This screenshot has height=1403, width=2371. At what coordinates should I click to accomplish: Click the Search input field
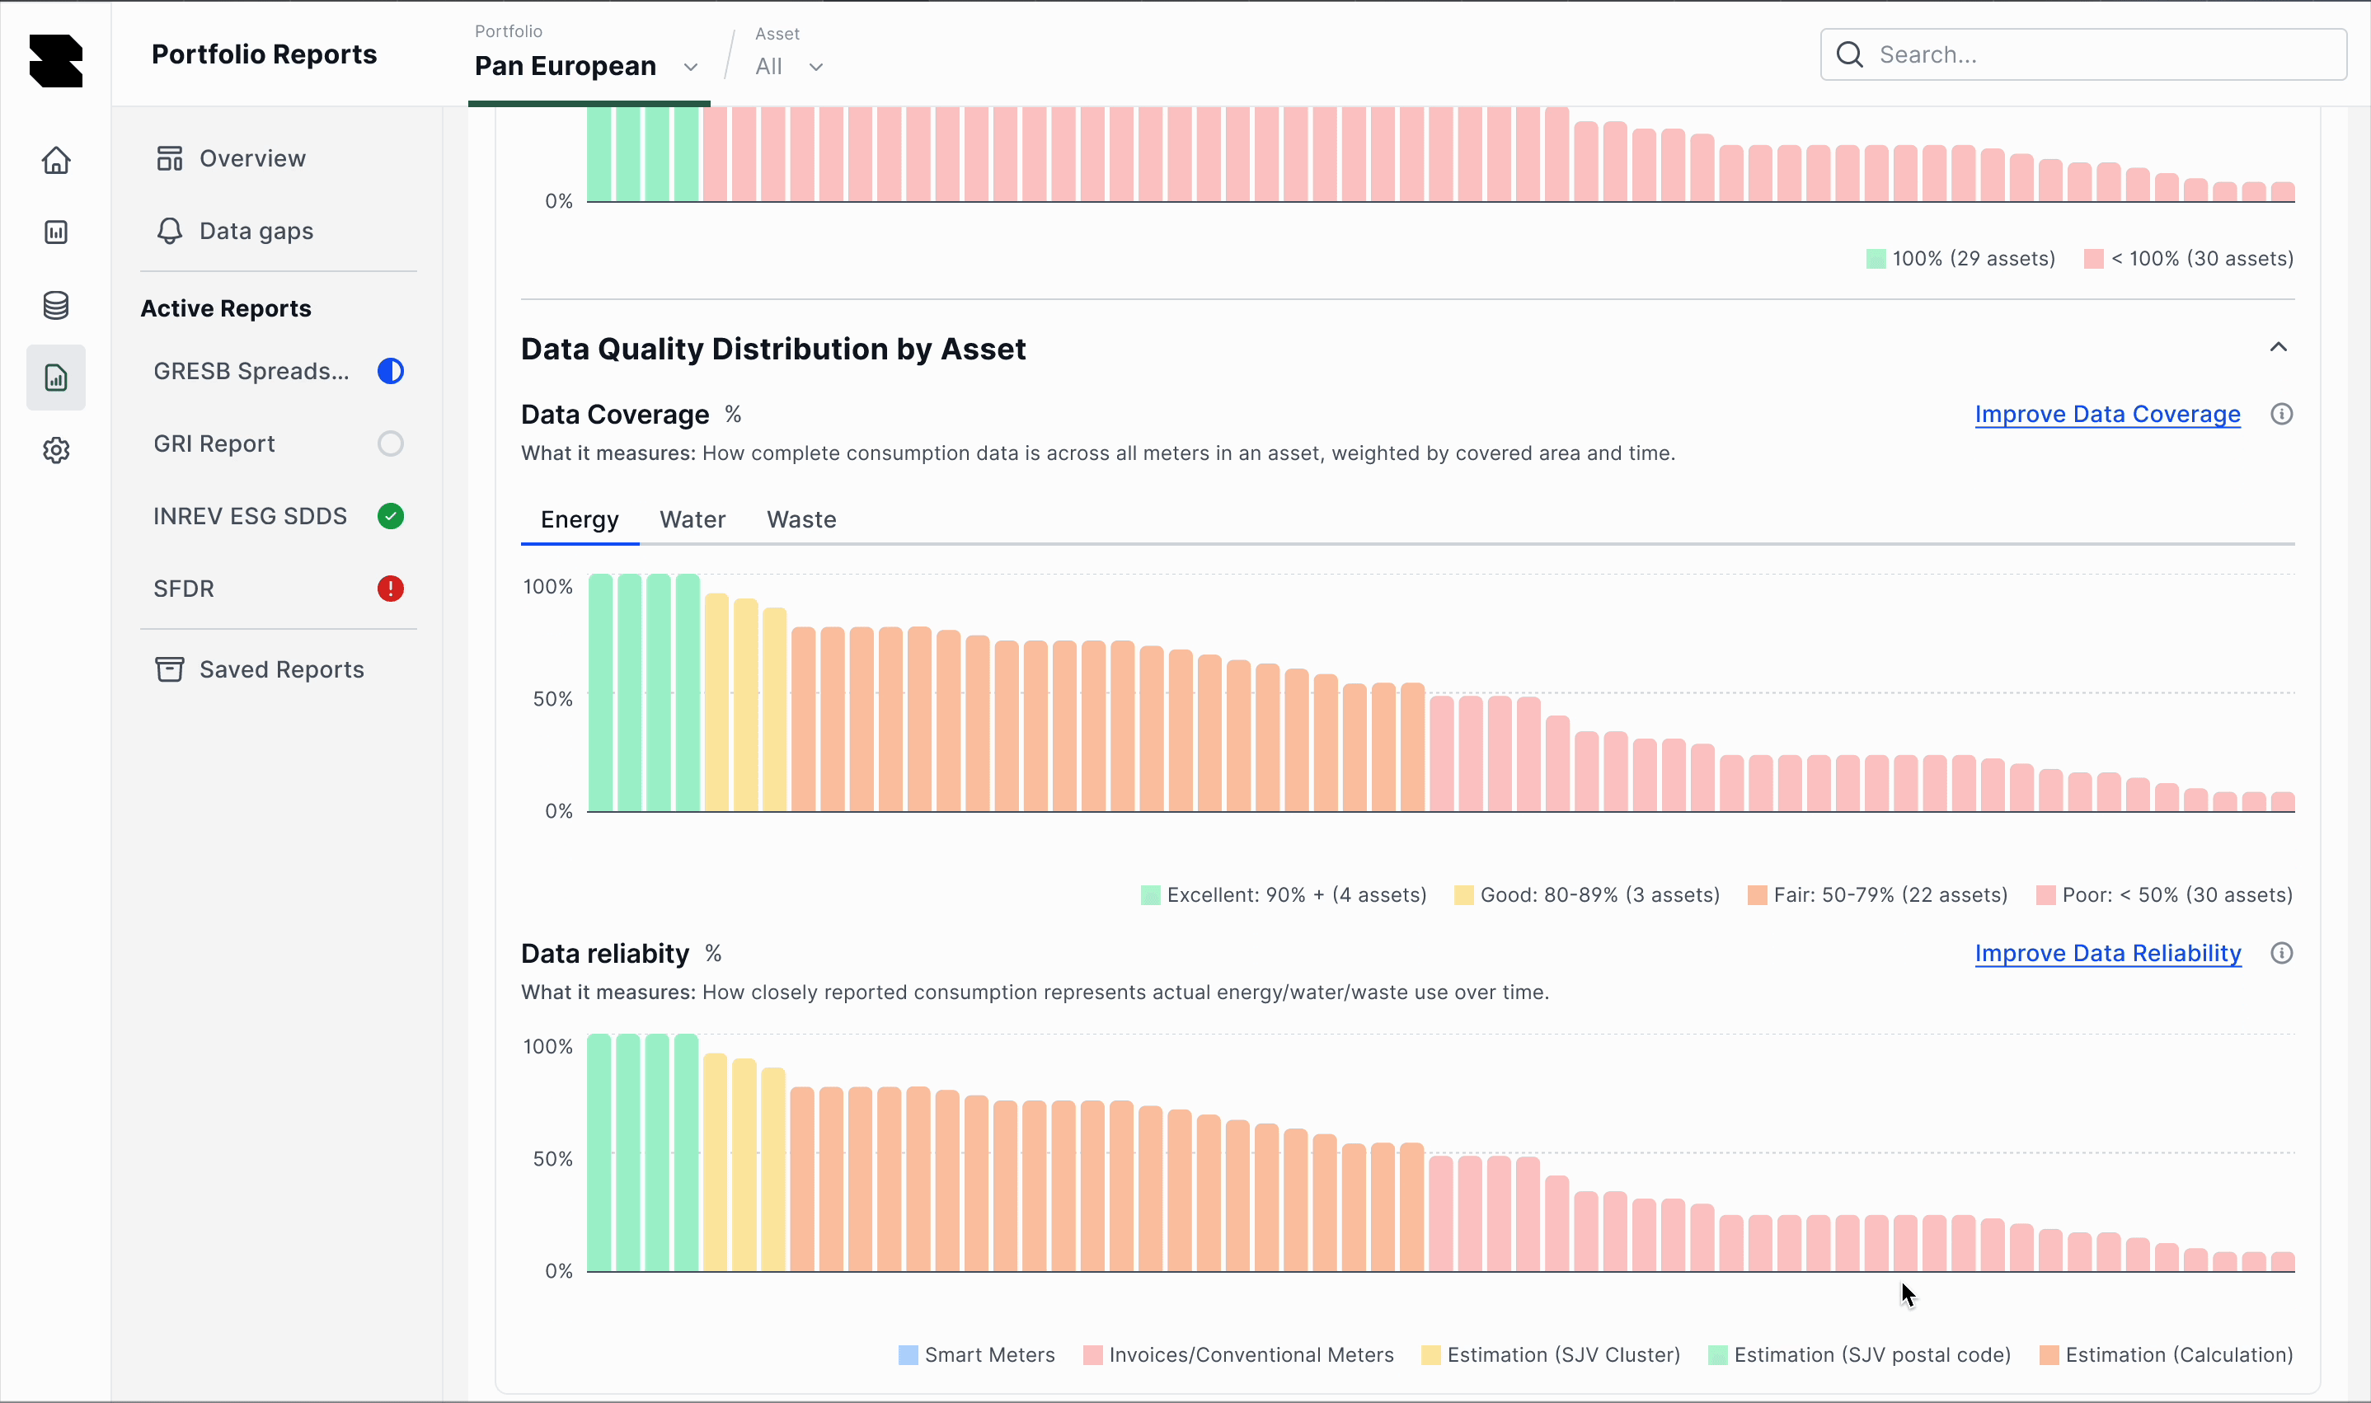[2082, 55]
